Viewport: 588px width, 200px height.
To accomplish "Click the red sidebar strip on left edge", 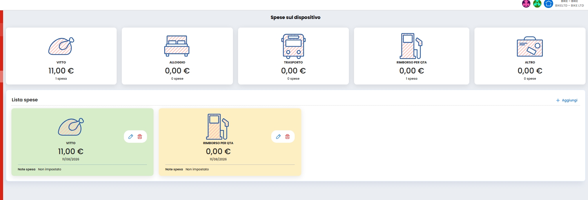I will (x=1, y=105).
